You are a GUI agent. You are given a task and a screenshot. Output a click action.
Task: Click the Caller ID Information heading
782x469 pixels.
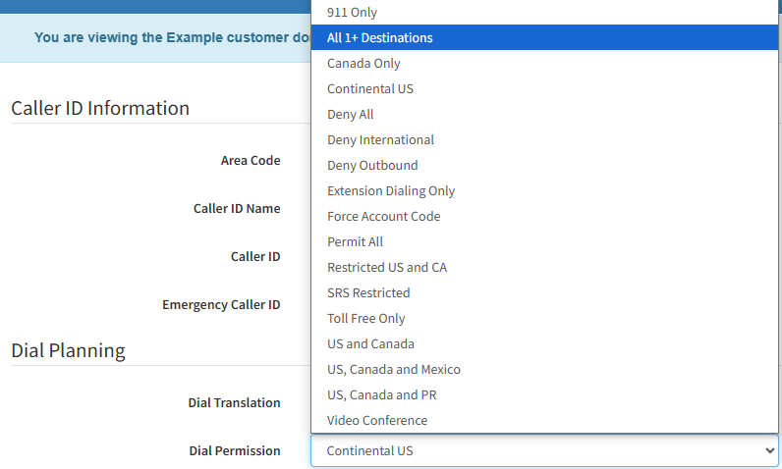[100, 108]
